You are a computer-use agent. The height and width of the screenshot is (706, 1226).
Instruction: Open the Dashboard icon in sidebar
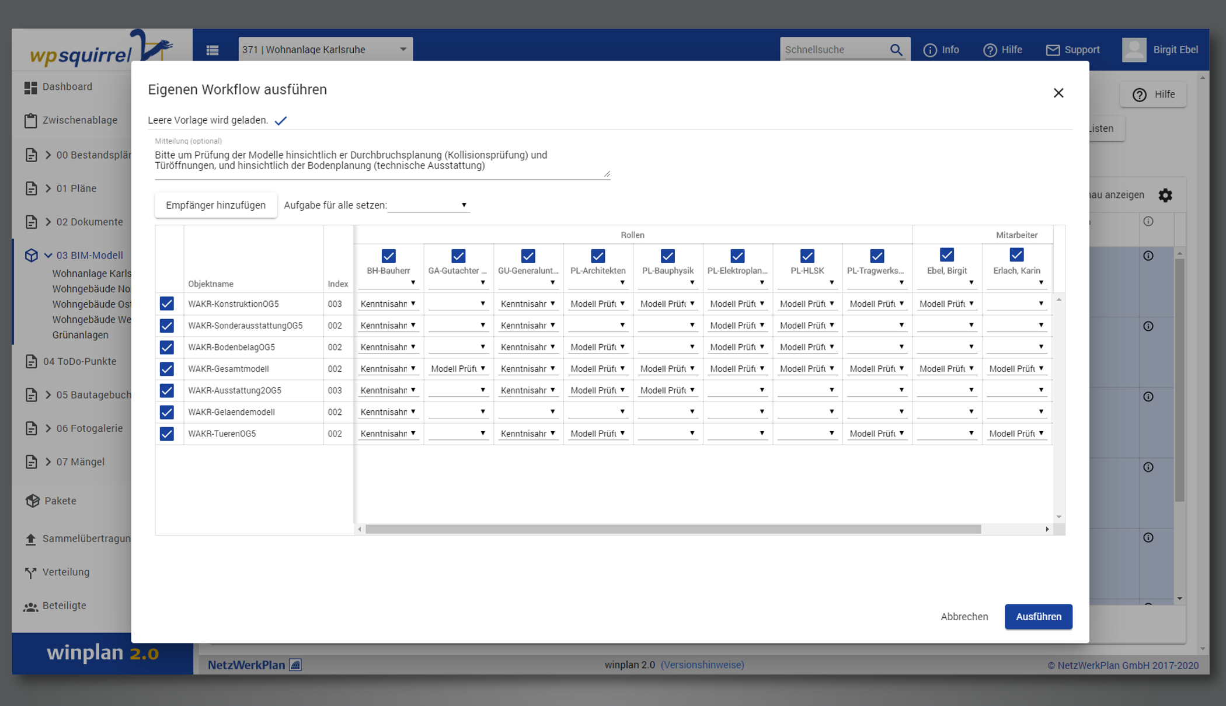point(31,88)
